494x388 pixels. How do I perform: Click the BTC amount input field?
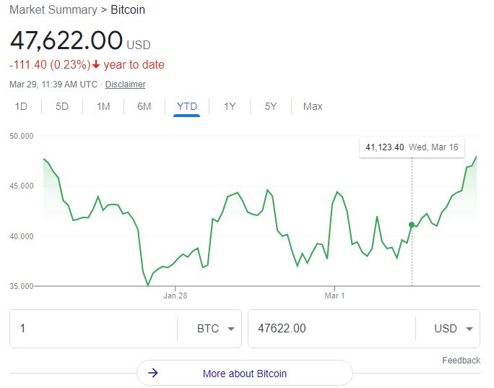tap(94, 329)
